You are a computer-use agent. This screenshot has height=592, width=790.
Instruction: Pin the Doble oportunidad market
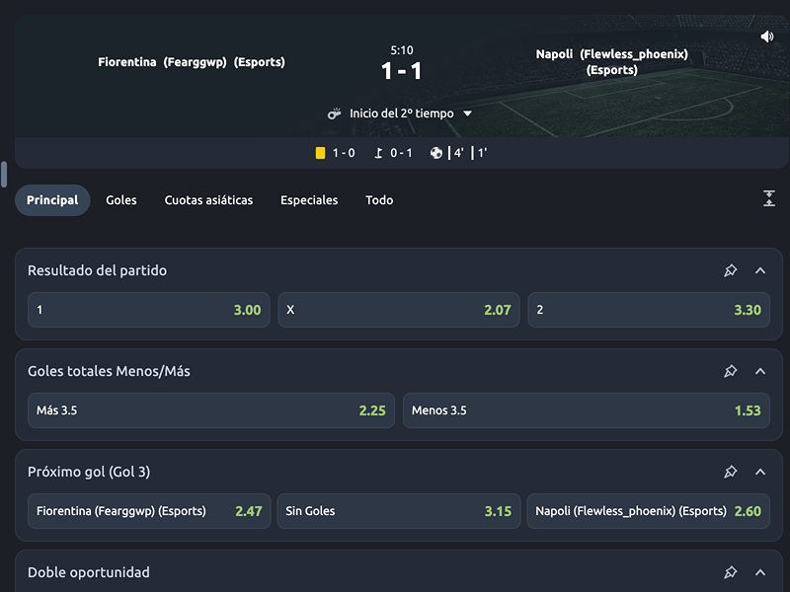click(x=731, y=572)
